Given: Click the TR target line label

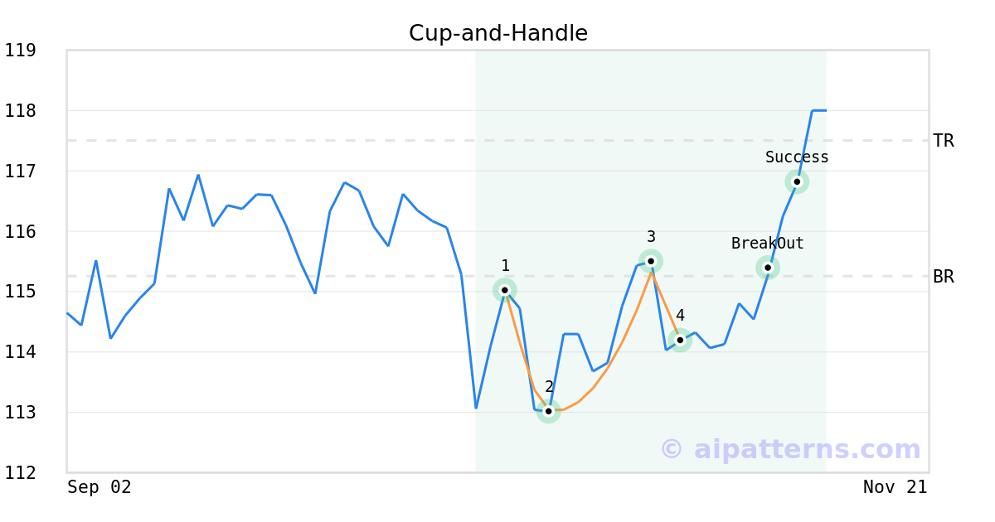Looking at the screenshot, I should (944, 141).
